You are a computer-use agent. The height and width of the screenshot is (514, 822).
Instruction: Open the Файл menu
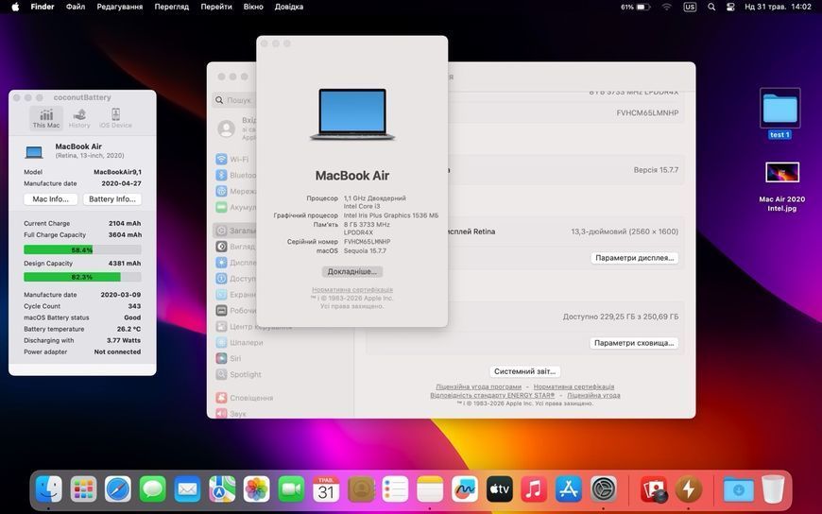tap(76, 7)
